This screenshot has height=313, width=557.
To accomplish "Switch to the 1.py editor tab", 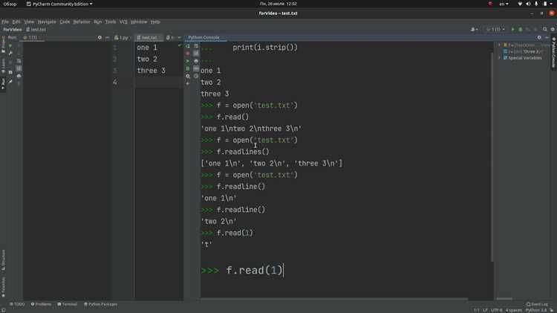I will click(122, 37).
